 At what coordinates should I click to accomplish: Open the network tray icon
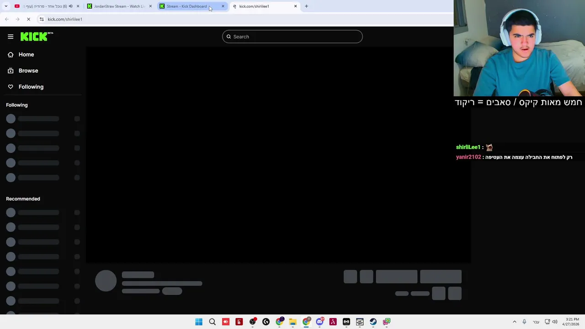pos(547,322)
